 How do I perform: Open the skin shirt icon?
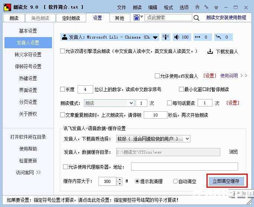(216, 7)
